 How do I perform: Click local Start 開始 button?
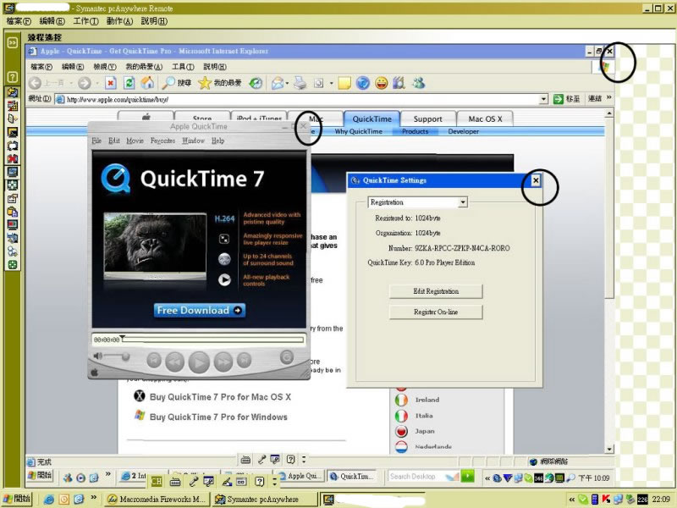tap(17, 499)
